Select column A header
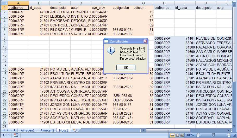This screenshot has height=138, width=237. pyautogui.click(x=18, y=3)
